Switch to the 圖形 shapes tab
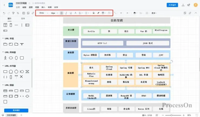The height and width of the screenshot is (117, 200). (9, 19)
